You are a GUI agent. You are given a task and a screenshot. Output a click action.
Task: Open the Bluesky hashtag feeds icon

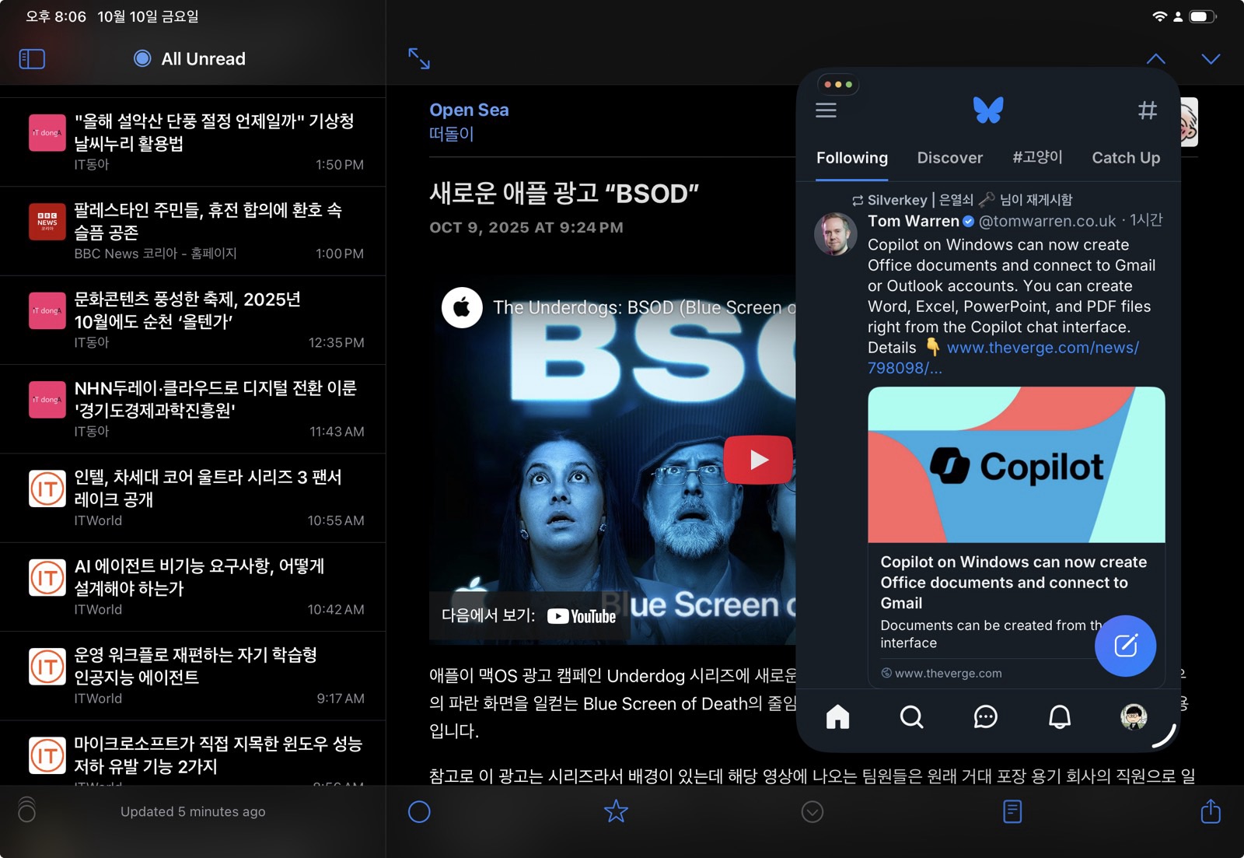tap(1147, 110)
